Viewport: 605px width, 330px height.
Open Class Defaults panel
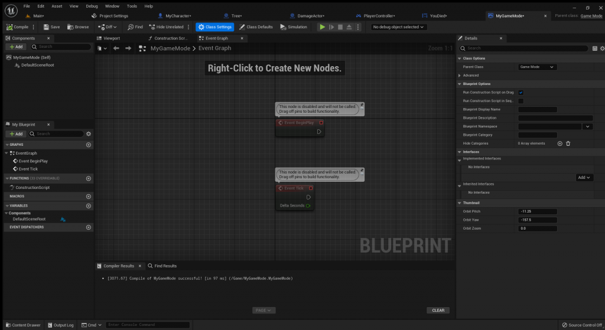(x=256, y=27)
